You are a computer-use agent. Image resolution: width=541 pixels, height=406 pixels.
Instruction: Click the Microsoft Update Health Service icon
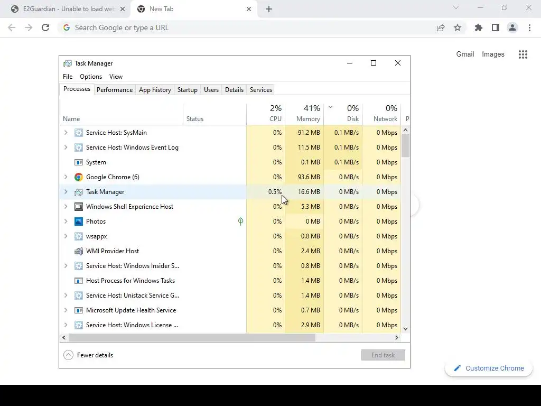79,310
